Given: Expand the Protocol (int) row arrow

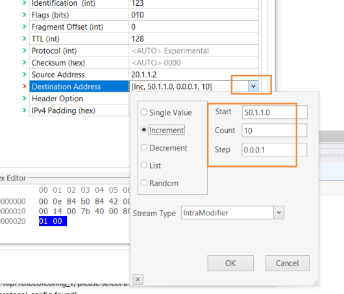Looking at the screenshot, I should point(25,51).
